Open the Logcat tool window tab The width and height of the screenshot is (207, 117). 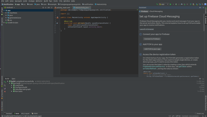click(x=26, y=113)
